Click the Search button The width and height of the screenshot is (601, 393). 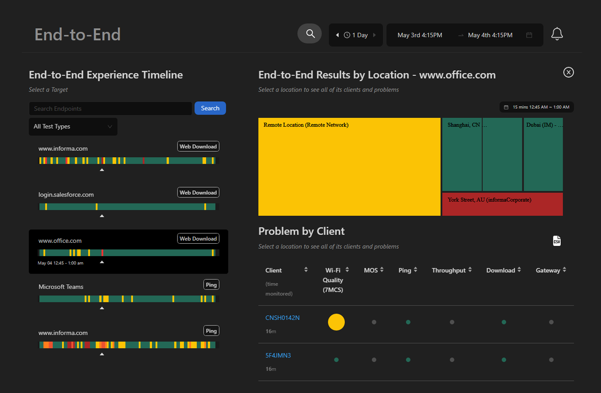click(x=210, y=108)
